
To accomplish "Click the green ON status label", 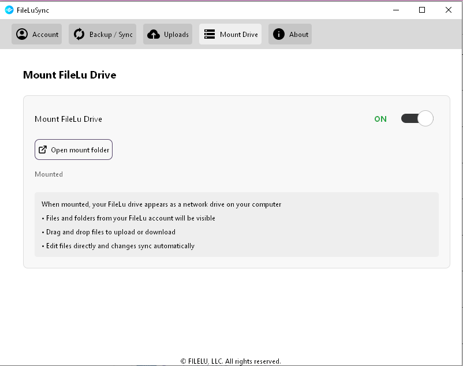I will (x=380, y=119).
